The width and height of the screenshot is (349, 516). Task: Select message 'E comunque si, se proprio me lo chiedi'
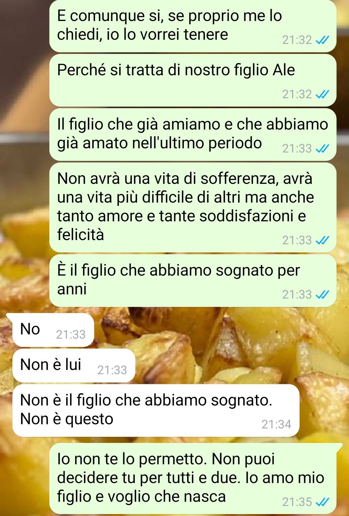pyautogui.click(x=193, y=26)
